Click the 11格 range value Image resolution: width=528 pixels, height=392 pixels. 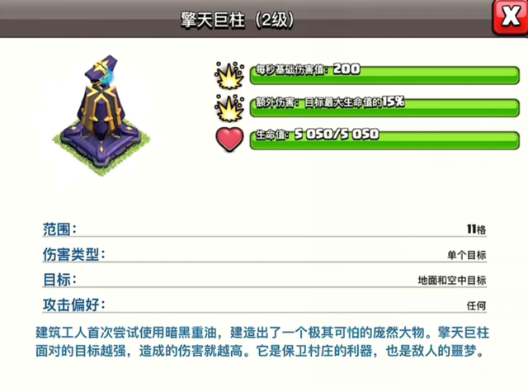coord(476,229)
